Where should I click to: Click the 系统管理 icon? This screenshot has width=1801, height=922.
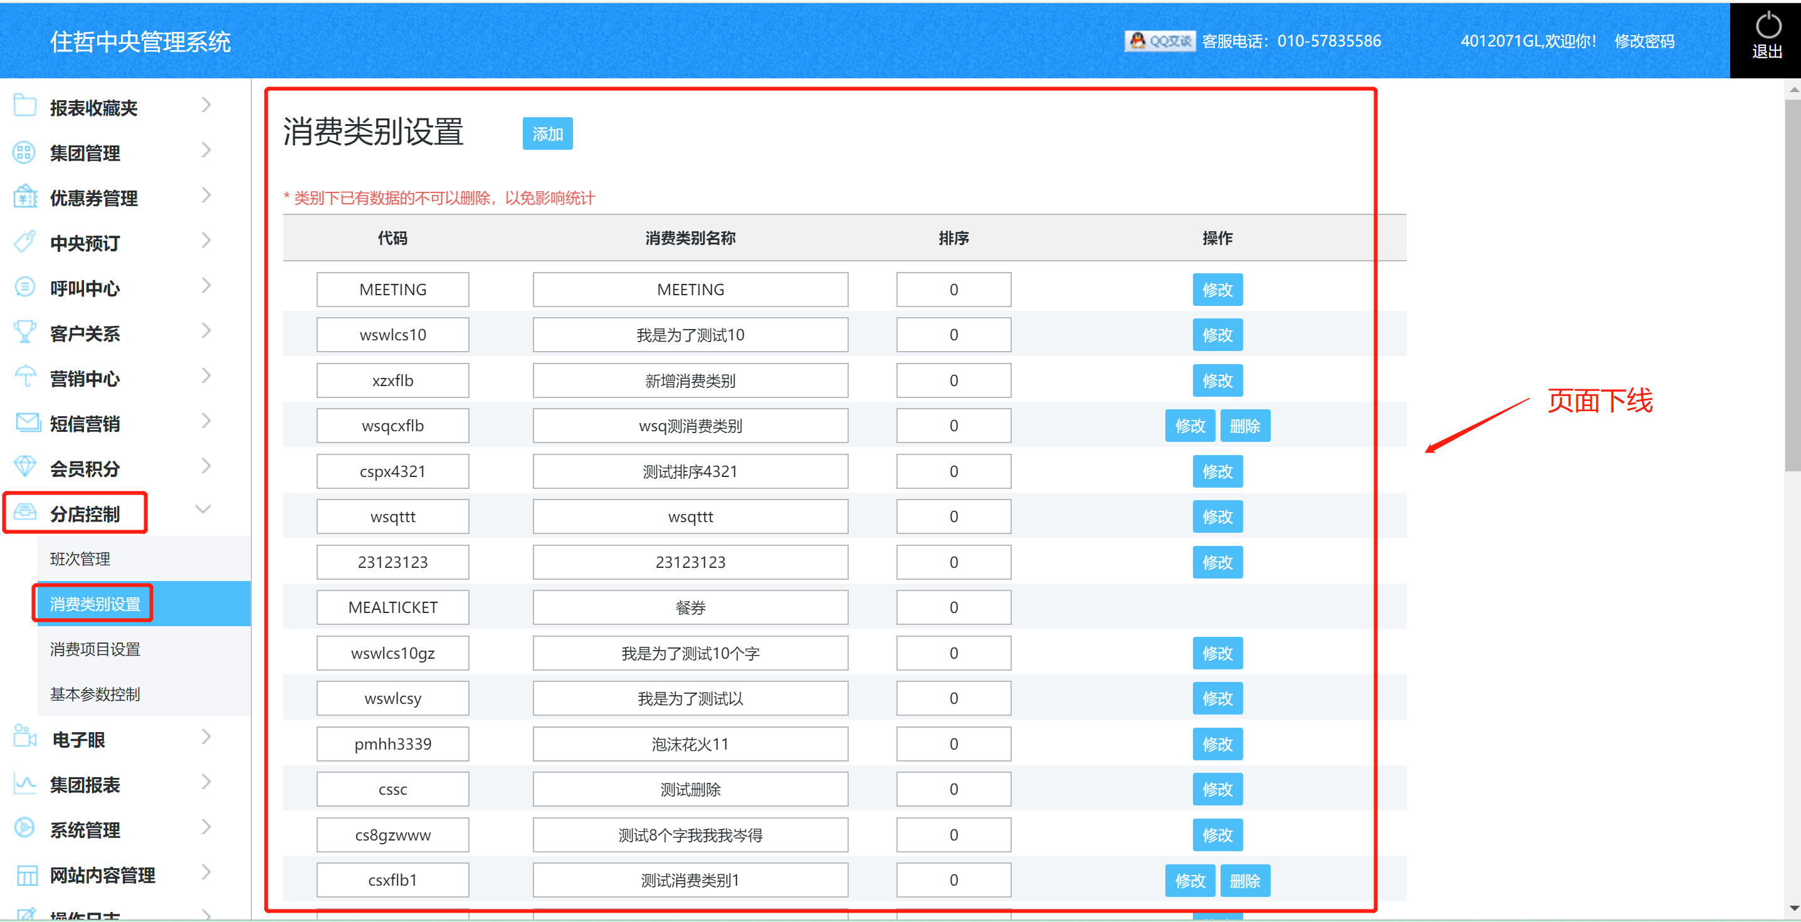pos(25,827)
